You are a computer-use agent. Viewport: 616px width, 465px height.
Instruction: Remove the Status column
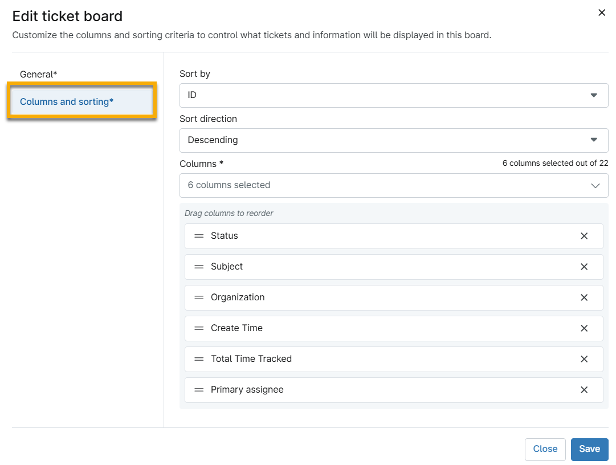(584, 236)
